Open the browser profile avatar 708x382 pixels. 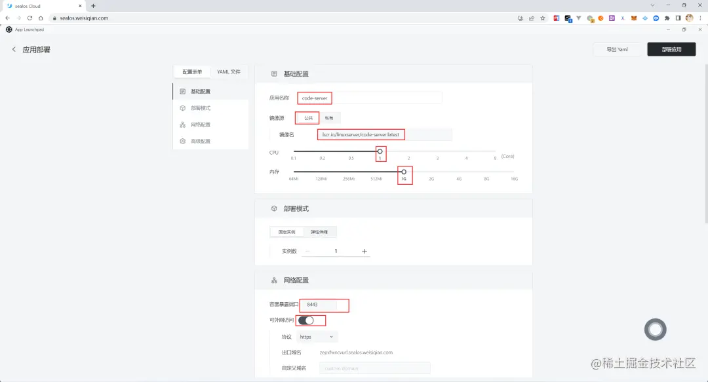(x=689, y=18)
